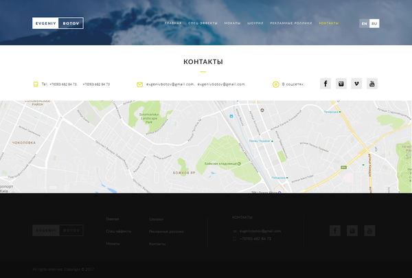
Task: Switch site language to EN
Action: click(364, 23)
